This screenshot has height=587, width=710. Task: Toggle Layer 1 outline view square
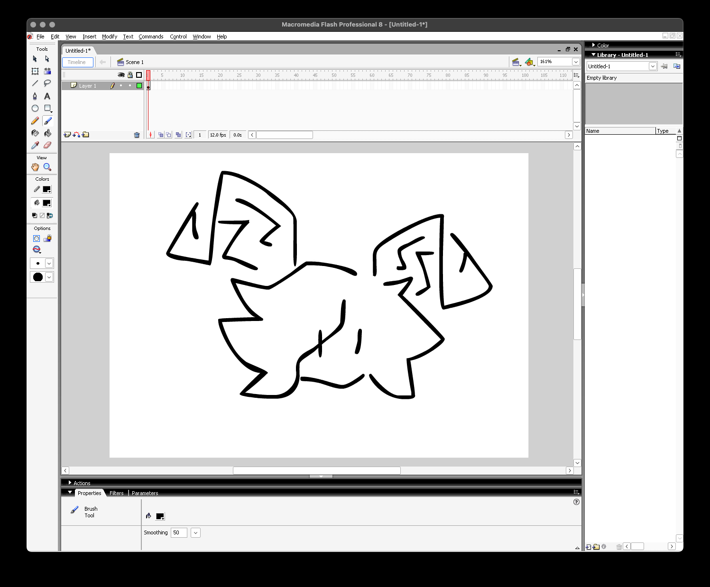coord(139,86)
